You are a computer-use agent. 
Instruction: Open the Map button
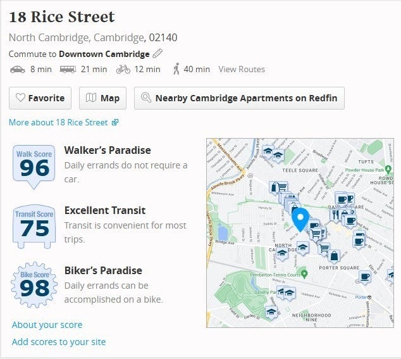coord(102,98)
